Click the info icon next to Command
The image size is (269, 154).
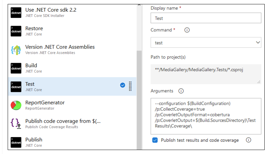pyautogui.click(x=187, y=30)
